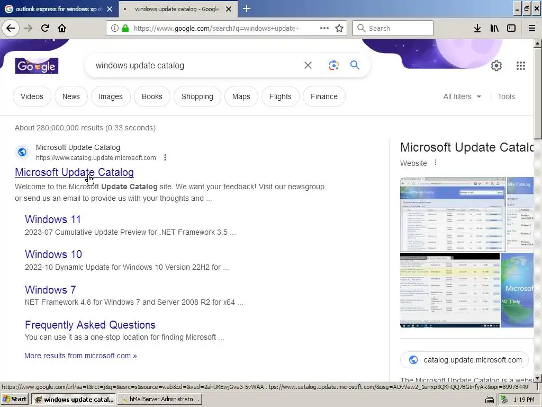
Task: Open the Windows 7 sitelink
Action: 50,290
